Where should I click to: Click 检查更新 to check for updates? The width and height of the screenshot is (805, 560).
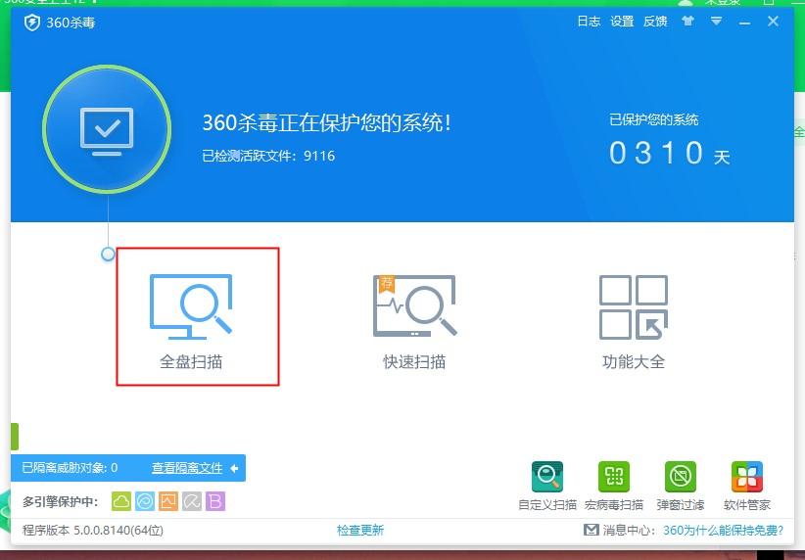[360, 531]
